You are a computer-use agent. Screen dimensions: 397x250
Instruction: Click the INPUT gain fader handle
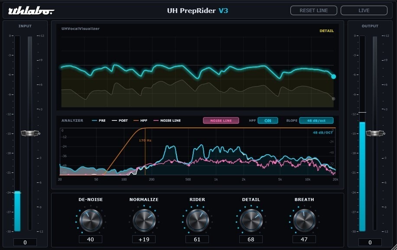[x=30, y=133]
